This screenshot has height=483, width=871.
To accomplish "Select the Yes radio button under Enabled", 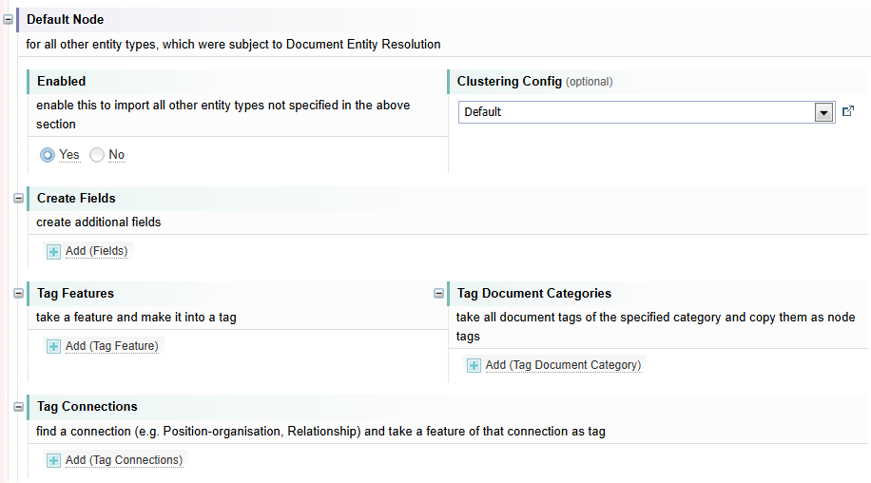I will pos(48,155).
